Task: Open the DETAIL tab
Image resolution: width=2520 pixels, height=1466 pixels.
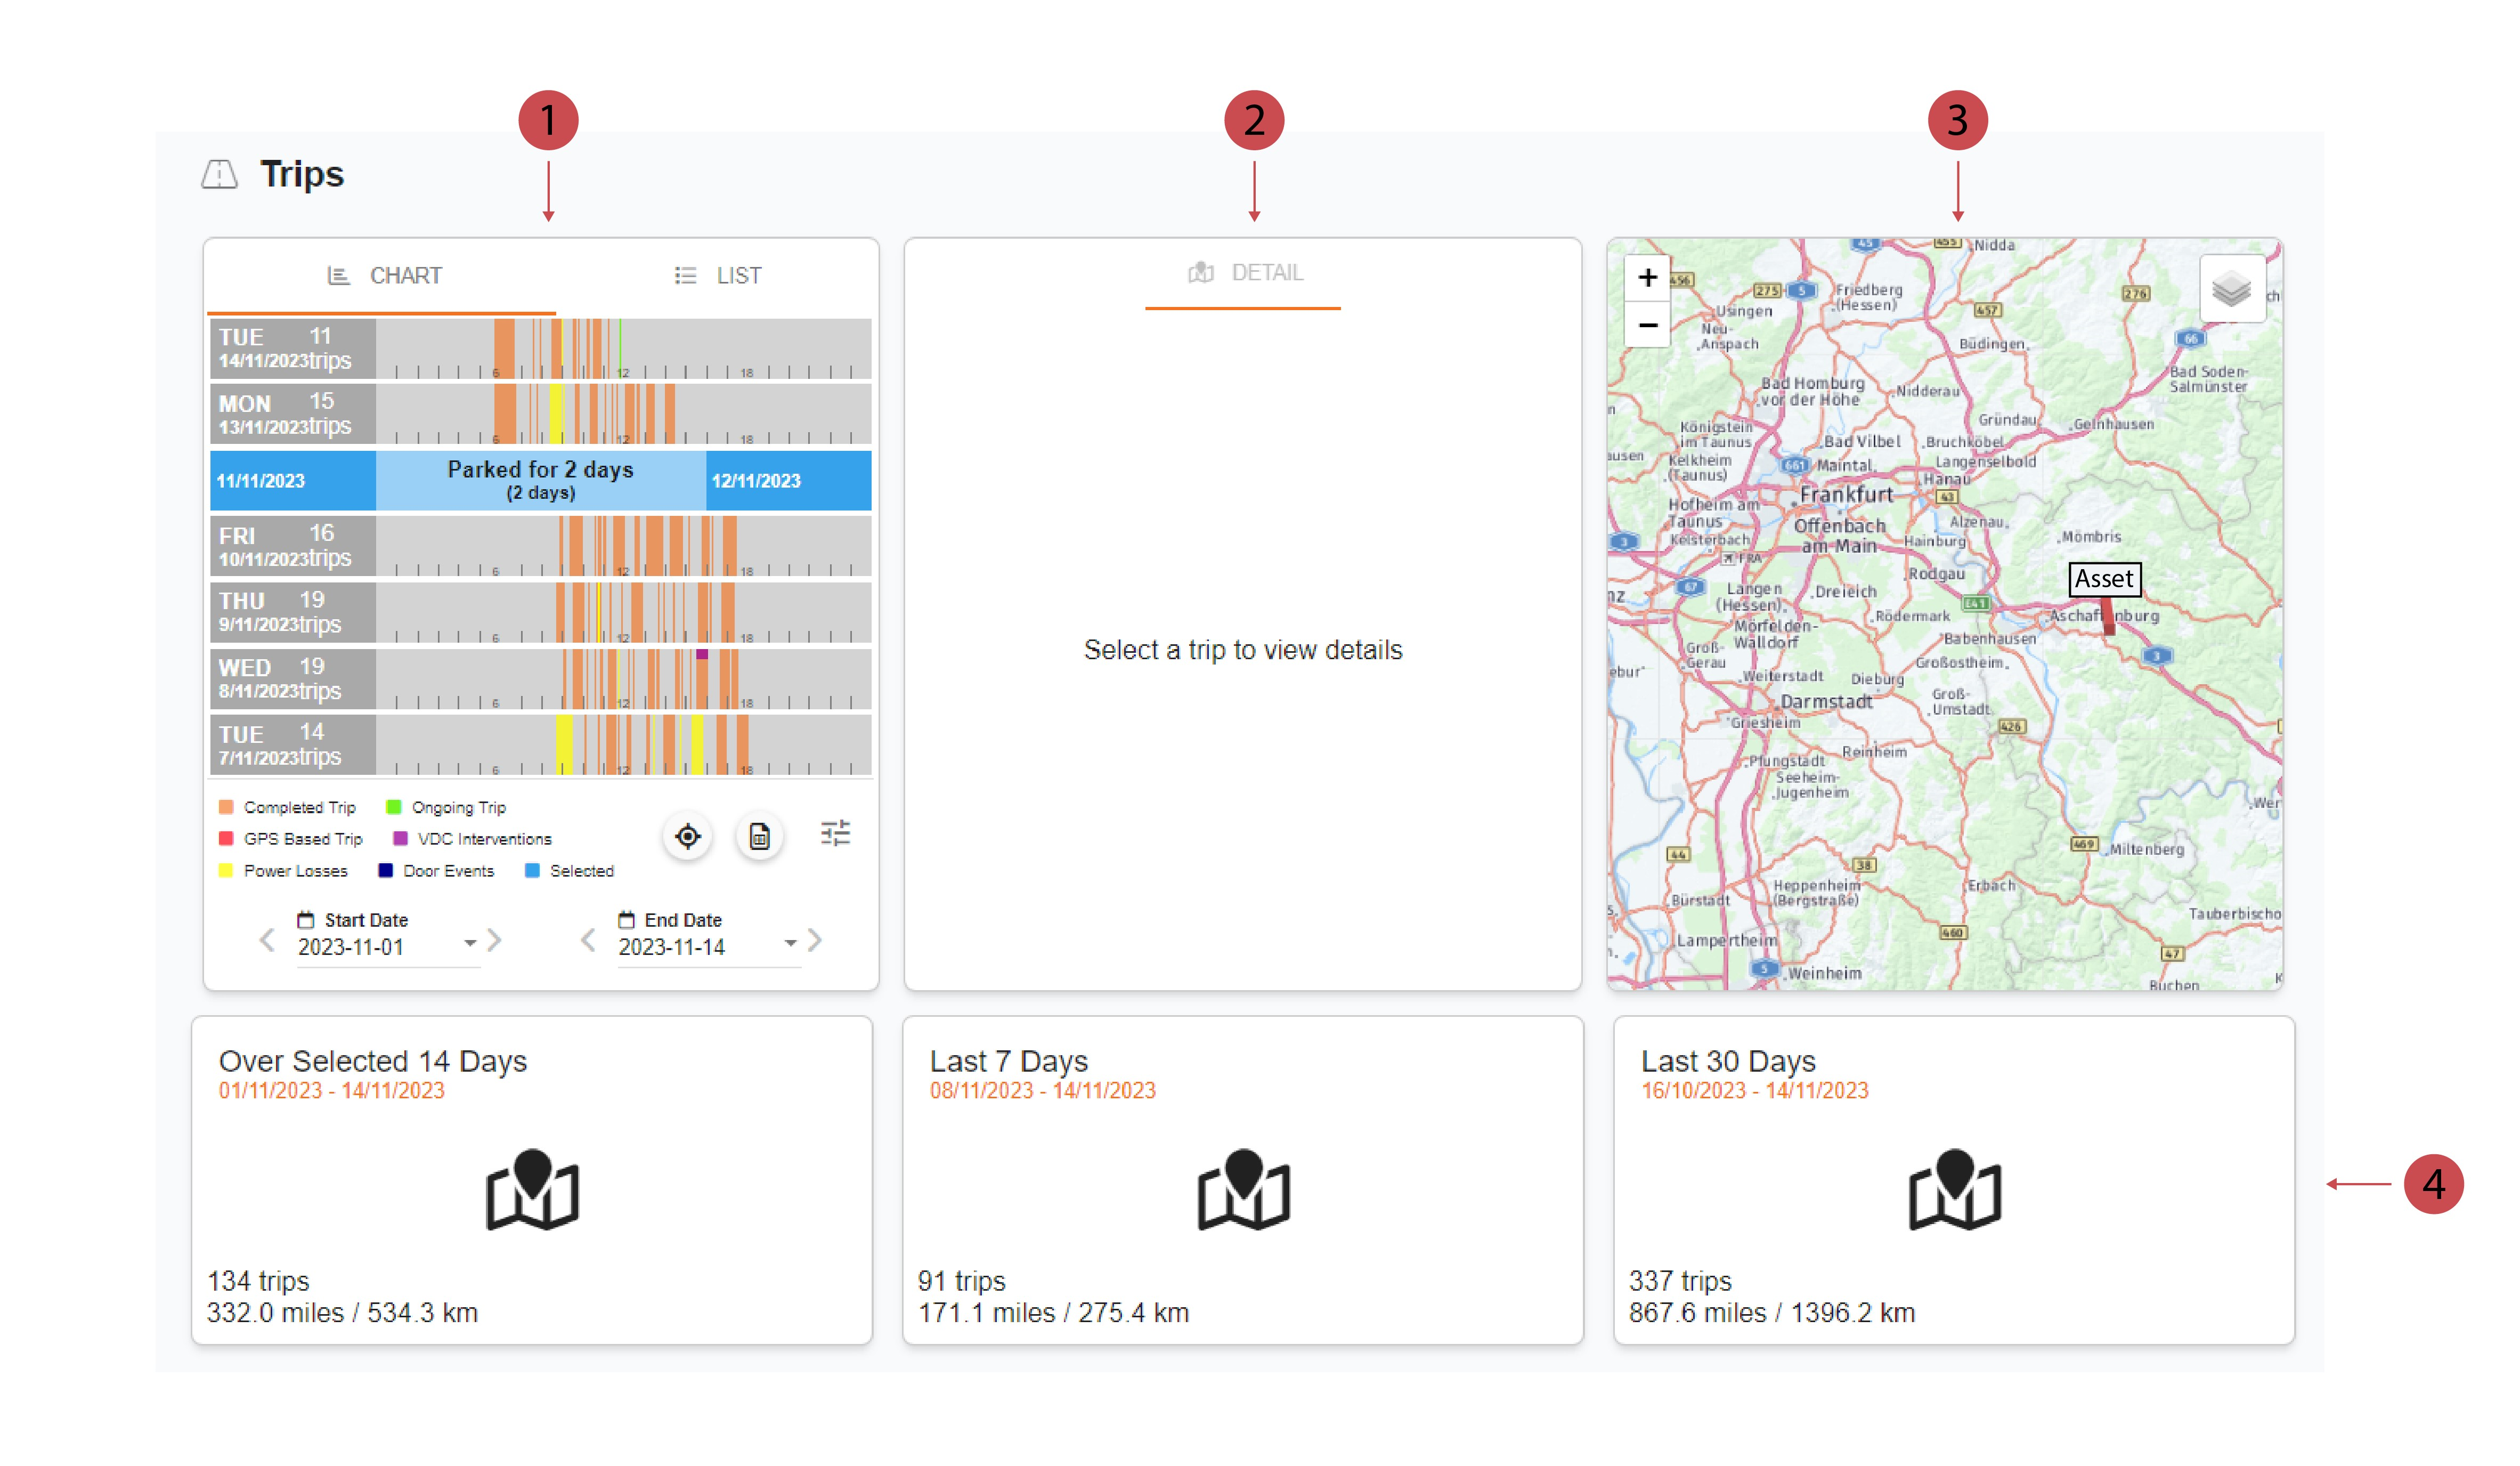Action: click(x=1245, y=273)
